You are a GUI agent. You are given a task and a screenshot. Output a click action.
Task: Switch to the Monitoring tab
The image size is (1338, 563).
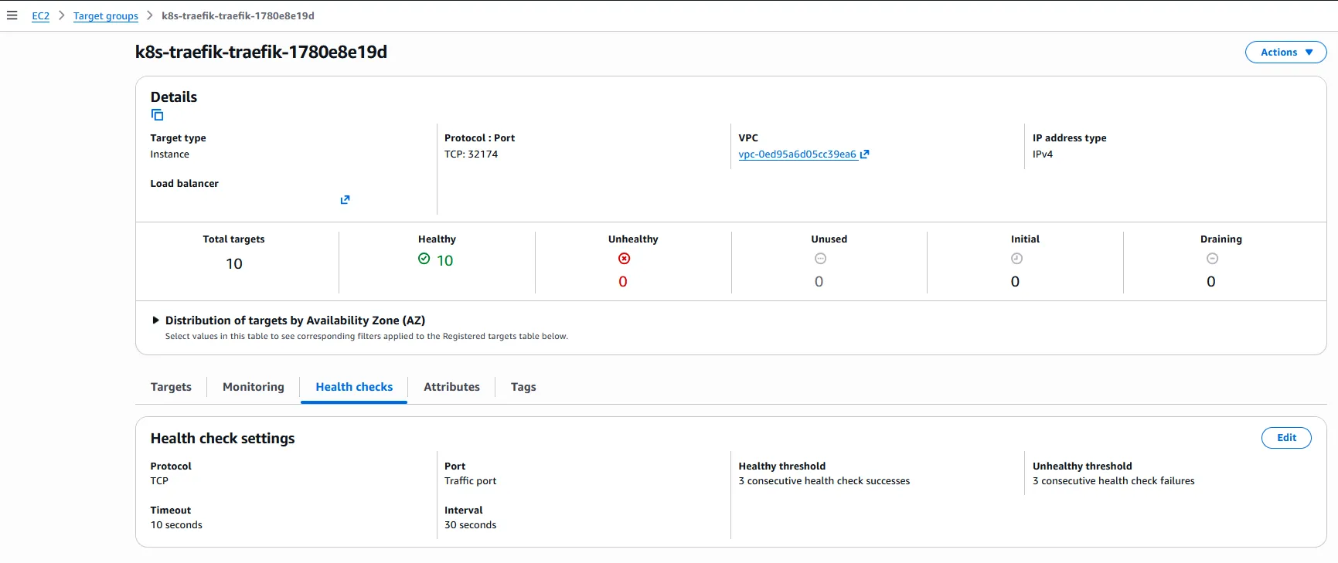click(x=254, y=387)
